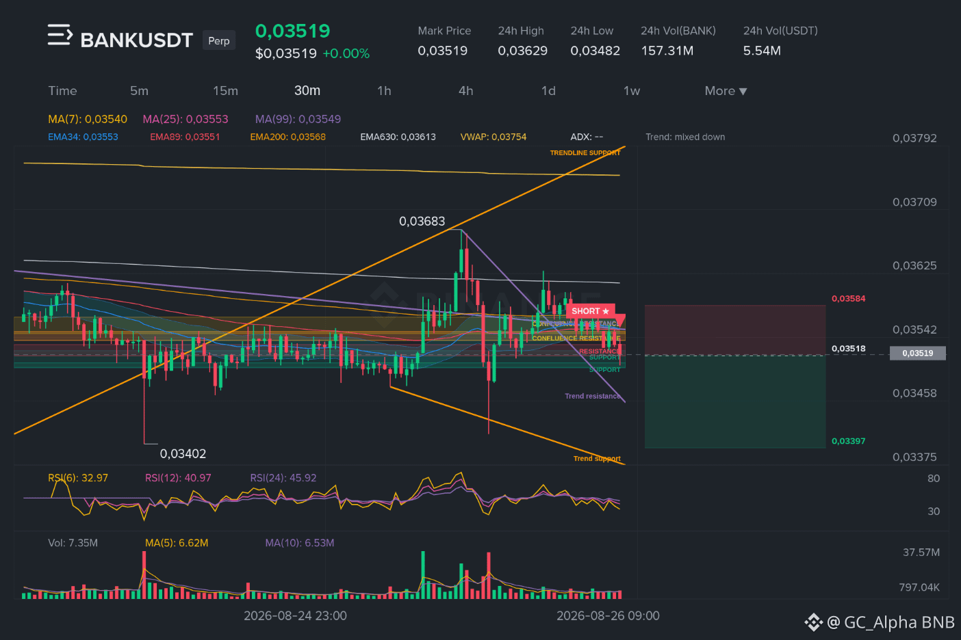Click the RSI 80 level label

[x=934, y=479]
